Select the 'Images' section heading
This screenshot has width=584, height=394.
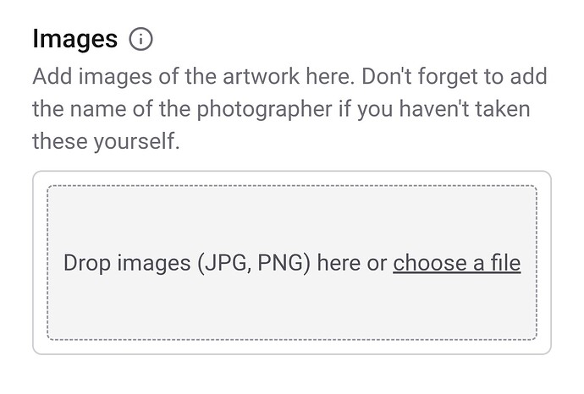click(74, 39)
